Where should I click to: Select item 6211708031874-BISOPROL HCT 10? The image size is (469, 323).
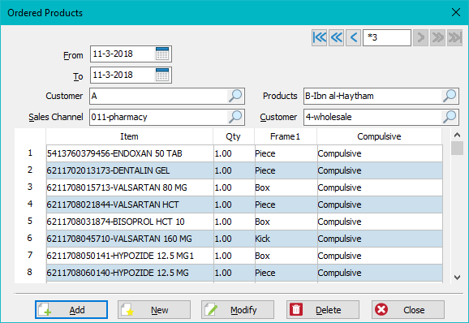(130, 222)
